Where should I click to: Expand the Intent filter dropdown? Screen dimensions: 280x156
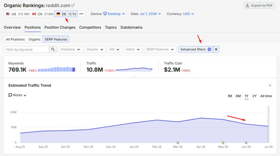coord(133,49)
